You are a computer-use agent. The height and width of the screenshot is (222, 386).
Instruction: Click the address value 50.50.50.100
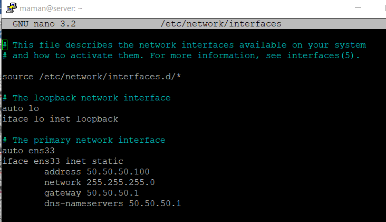coord(118,172)
